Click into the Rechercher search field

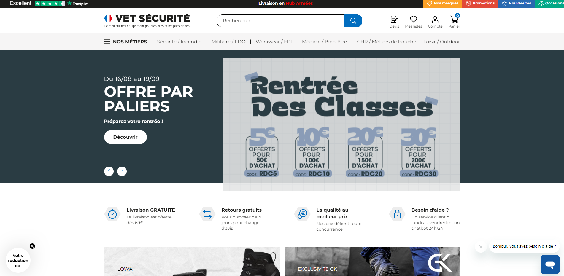coord(280,21)
